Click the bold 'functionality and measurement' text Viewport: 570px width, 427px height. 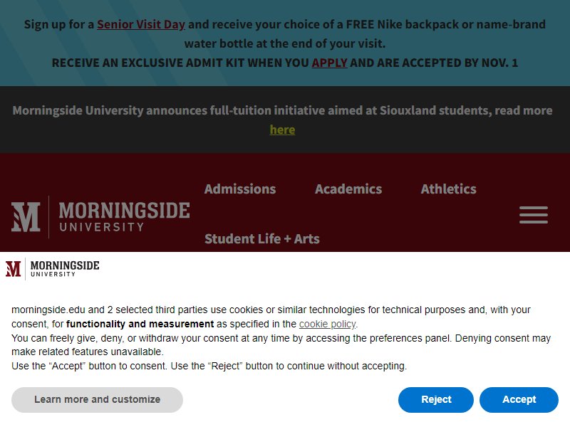(x=140, y=324)
